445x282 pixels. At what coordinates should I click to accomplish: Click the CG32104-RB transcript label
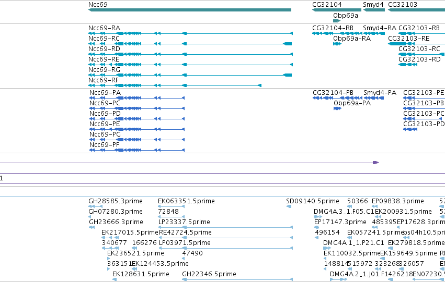coord(333,28)
